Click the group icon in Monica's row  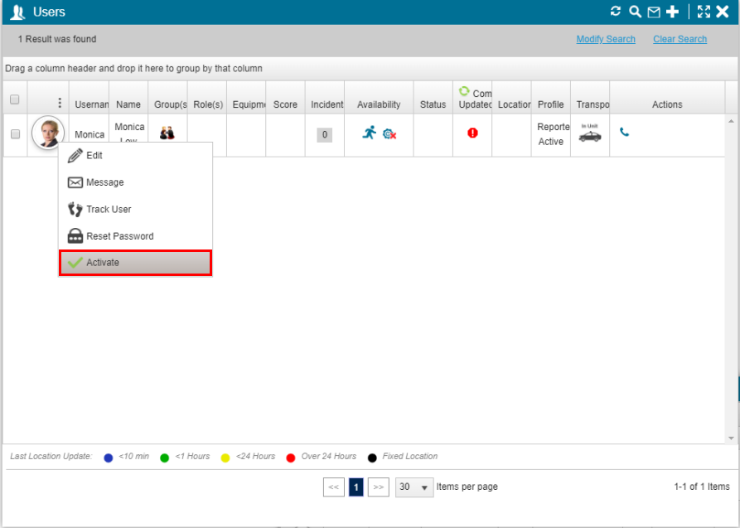[167, 133]
